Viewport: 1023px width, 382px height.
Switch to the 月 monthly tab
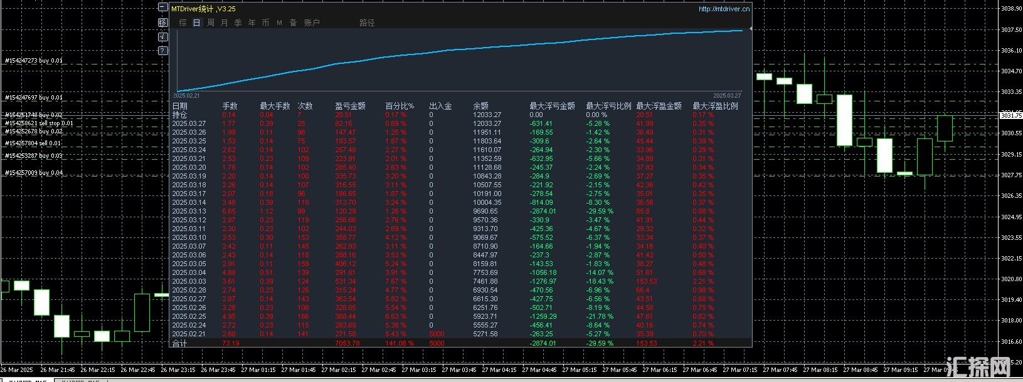tap(225, 23)
